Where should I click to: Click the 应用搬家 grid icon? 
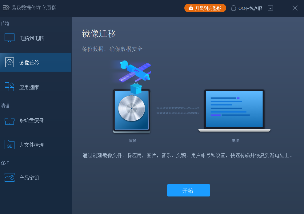tap(10, 87)
